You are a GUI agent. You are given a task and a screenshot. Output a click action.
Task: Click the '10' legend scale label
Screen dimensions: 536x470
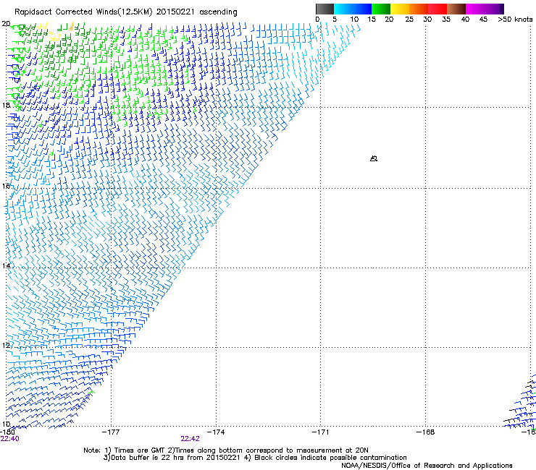[354, 19]
